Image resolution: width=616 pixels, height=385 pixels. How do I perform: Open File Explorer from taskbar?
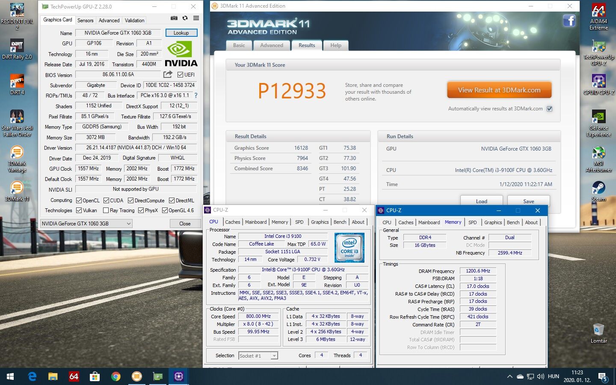(x=53, y=376)
